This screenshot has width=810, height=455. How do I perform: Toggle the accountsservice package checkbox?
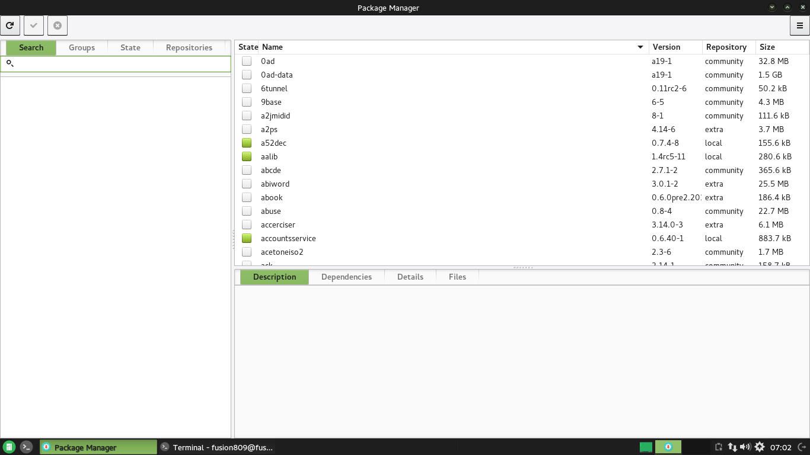click(x=247, y=238)
